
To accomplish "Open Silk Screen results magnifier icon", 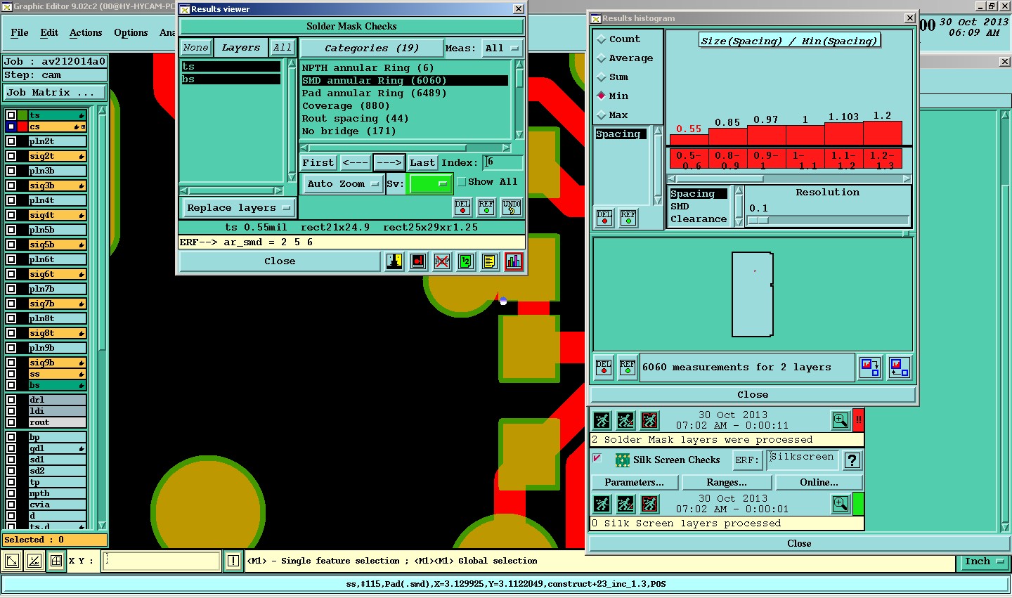I will point(841,504).
